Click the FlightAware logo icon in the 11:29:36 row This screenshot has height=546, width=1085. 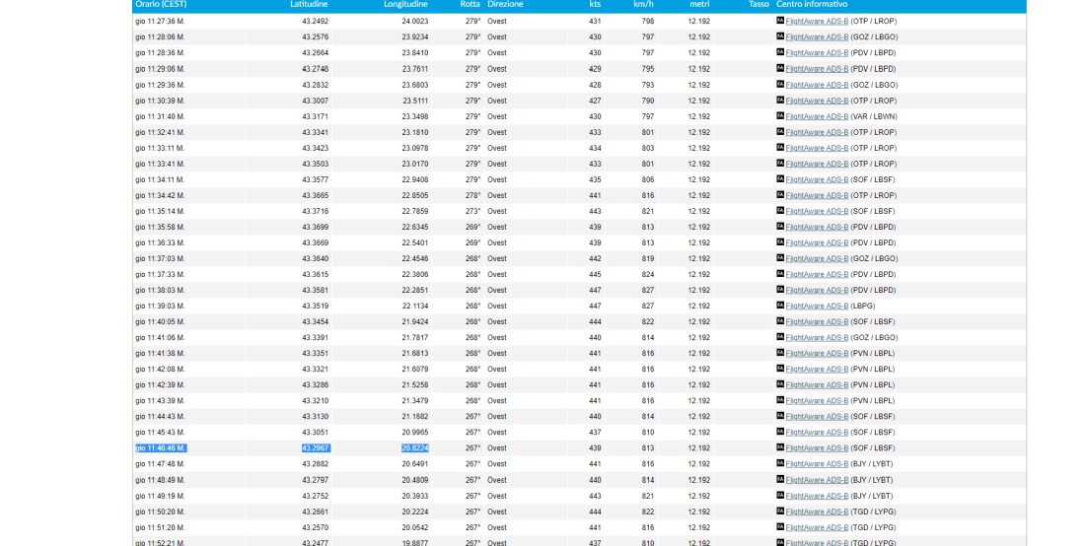coord(780,85)
